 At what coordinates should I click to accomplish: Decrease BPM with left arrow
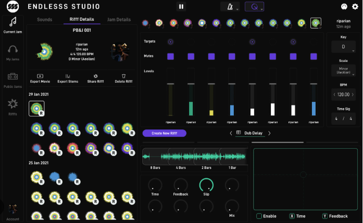point(334,95)
